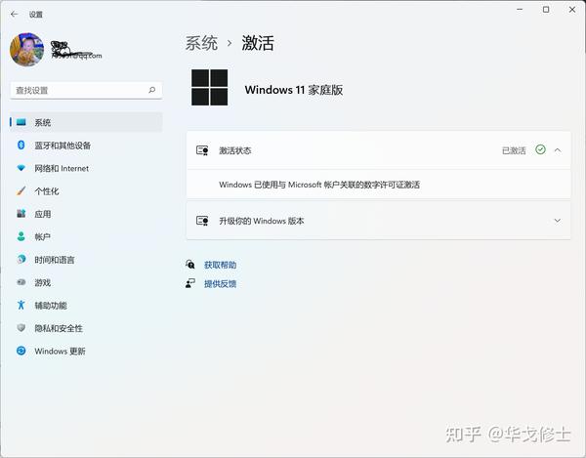Screen dimensions: 586x458
Task: Open the 系统 settings category
Action: click(x=86, y=122)
